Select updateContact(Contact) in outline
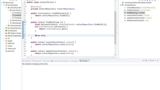The width and height of the screenshot is (160, 90). coord(139,18)
